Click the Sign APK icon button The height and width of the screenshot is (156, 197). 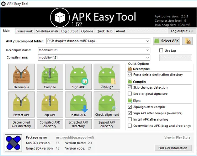78,77
